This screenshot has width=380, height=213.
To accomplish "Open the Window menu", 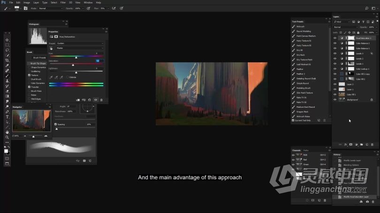I will tap(88, 2).
